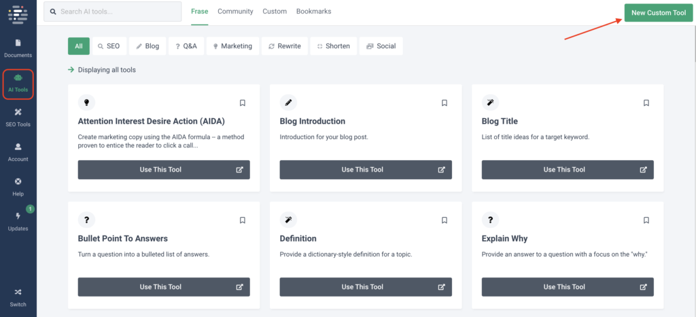
Task: Click the Frase logo icon
Action: [x=18, y=12]
